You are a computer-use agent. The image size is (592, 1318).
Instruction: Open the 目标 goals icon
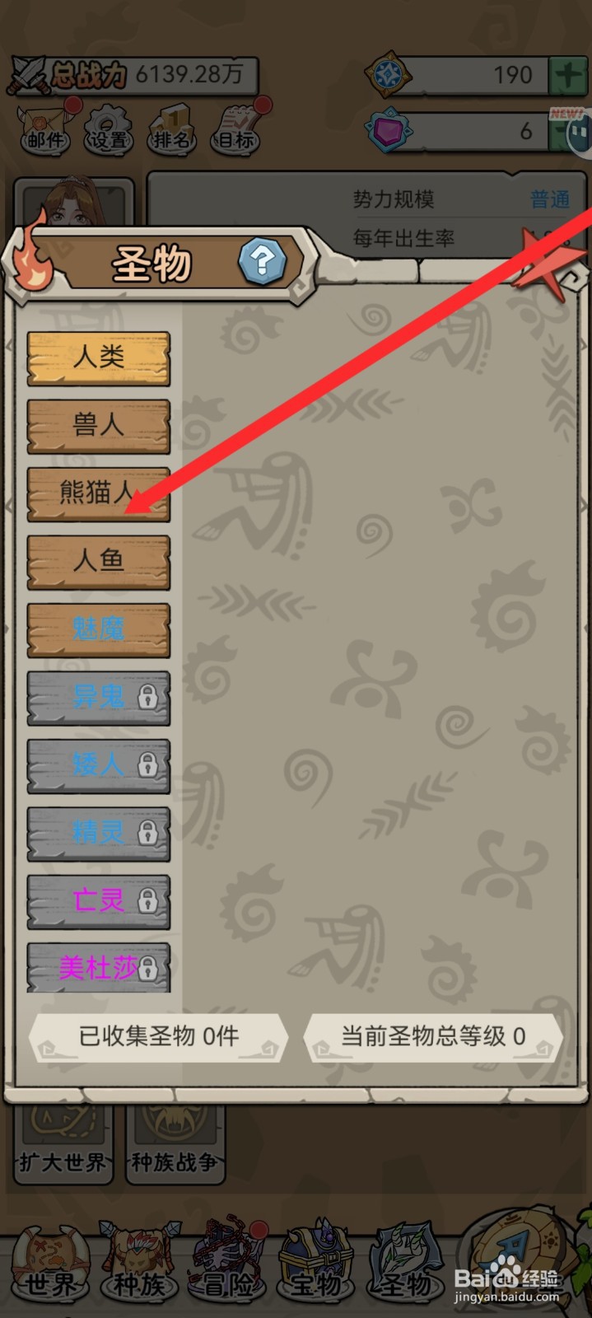pyautogui.click(x=236, y=128)
